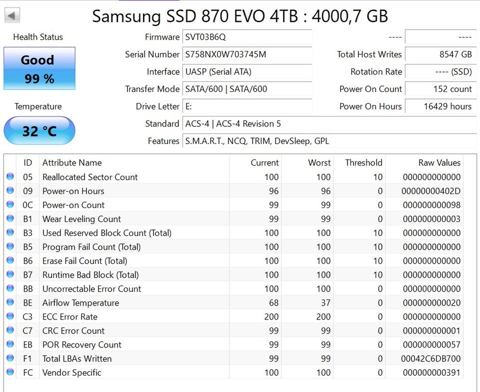Select Total LBAs Written attribute name
This screenshot has height=392, width=480.
tap(77, 358)
